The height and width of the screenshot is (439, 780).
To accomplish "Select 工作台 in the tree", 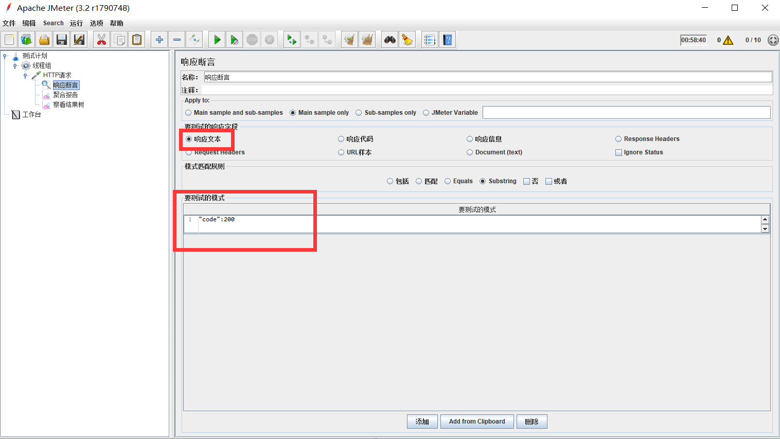I will 31,114.
